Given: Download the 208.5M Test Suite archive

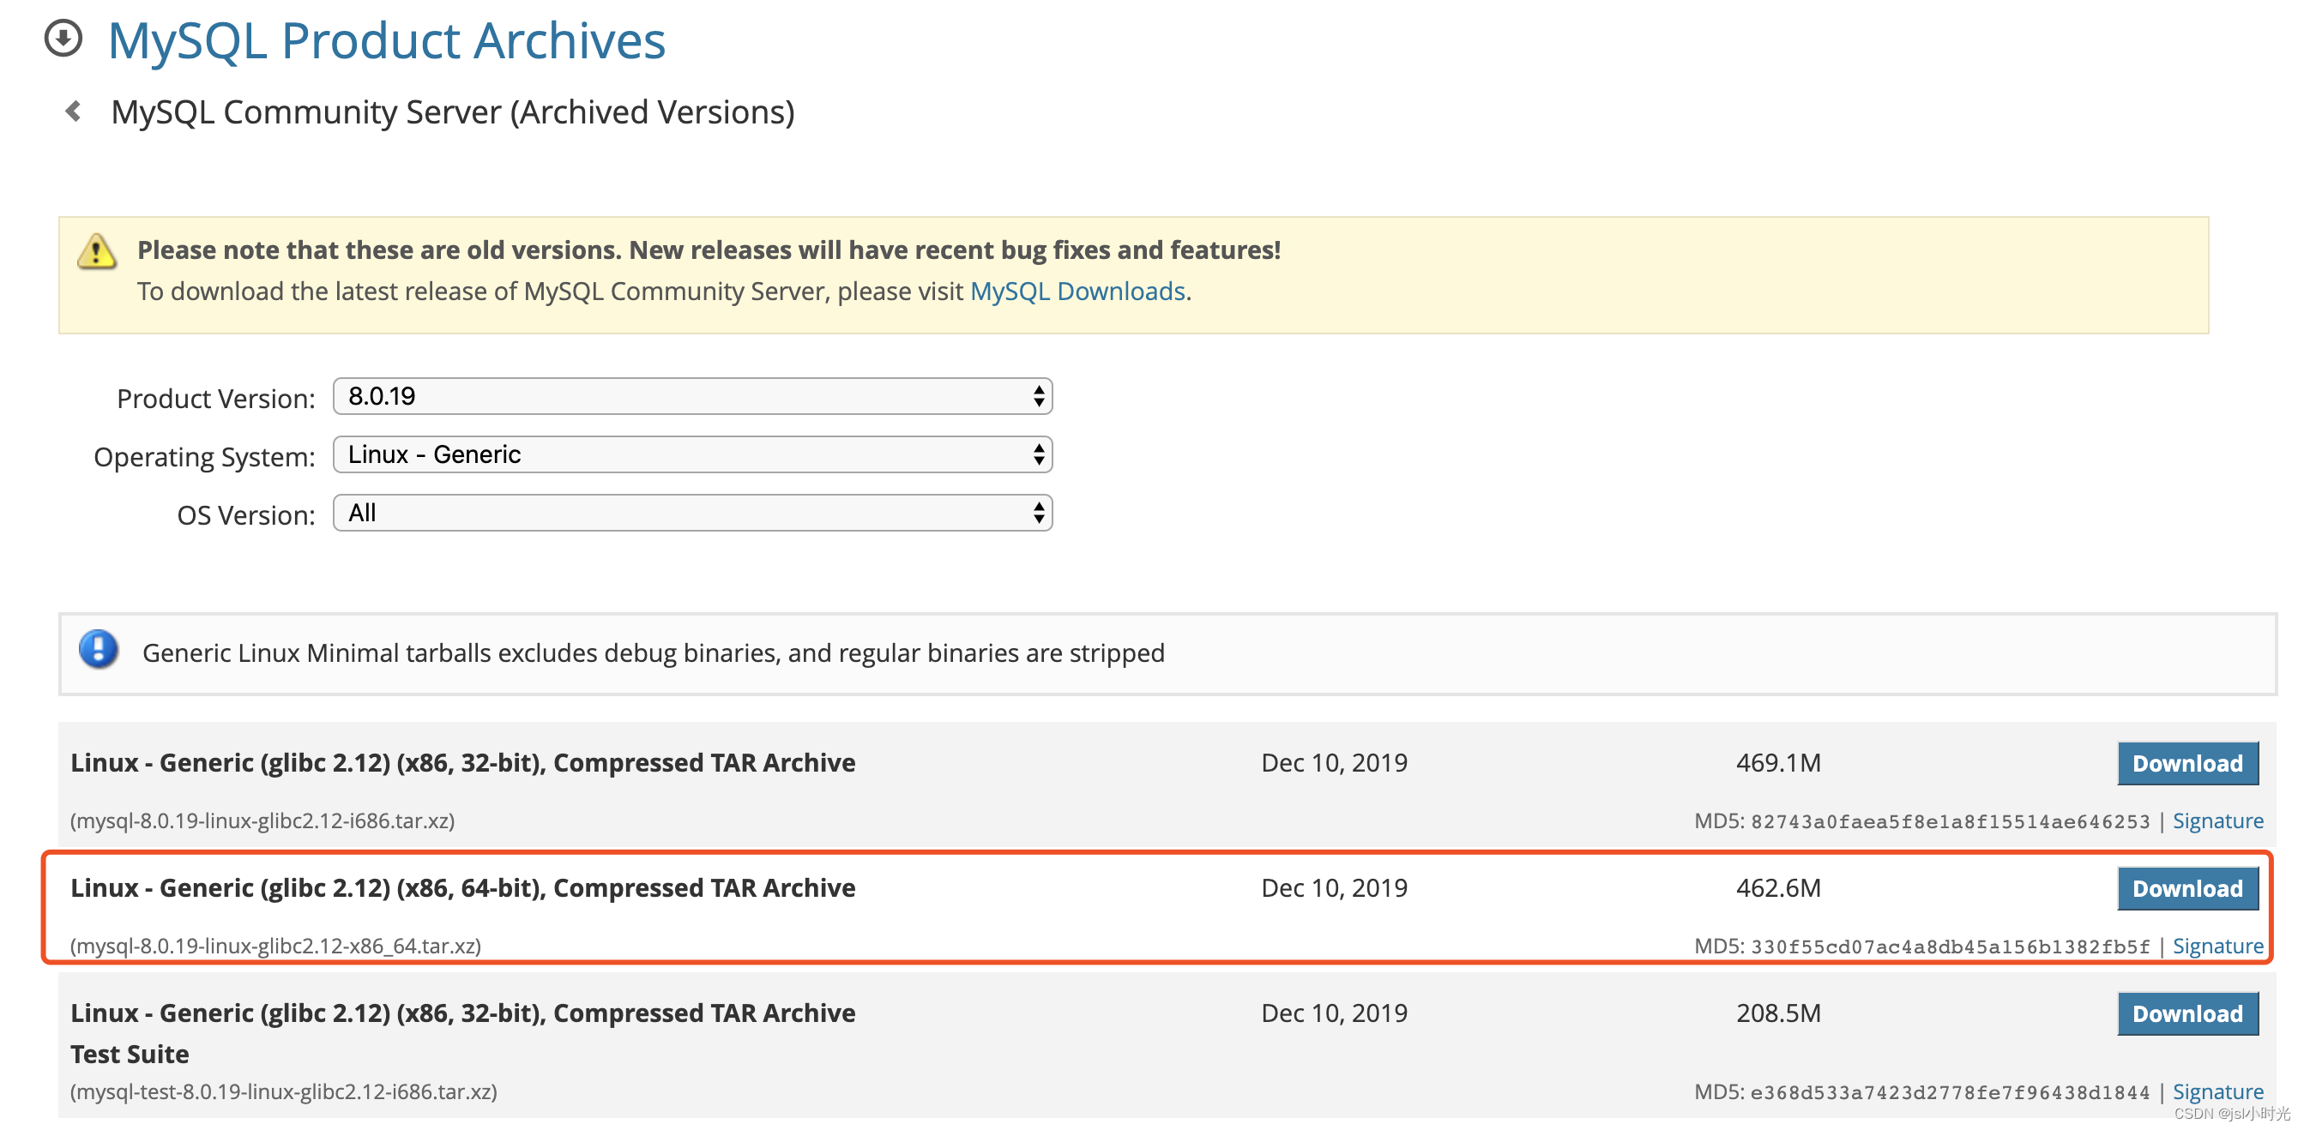Looking at the screenshot, I should pos(2186,1013).
